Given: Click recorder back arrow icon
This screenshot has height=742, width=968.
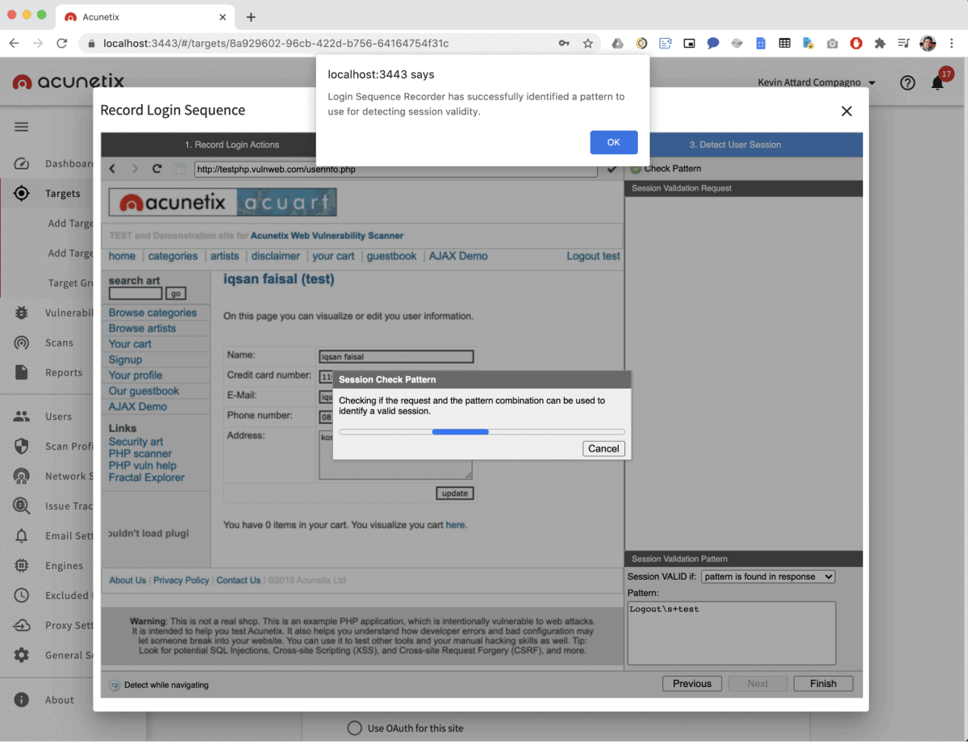Looking at the screenshot, I should 112,169.
